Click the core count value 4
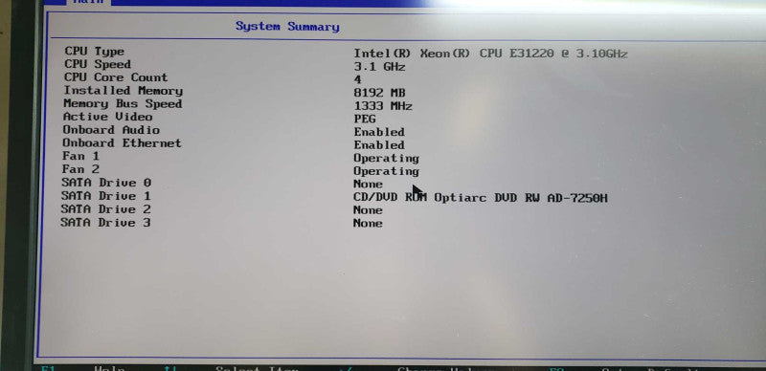This screenshot has width=766, height=371. (357, 79)
